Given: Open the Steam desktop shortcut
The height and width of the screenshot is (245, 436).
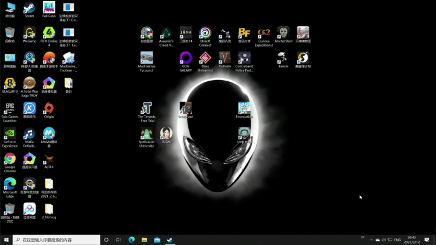Looking at the screenshot, I should (29, 10).
